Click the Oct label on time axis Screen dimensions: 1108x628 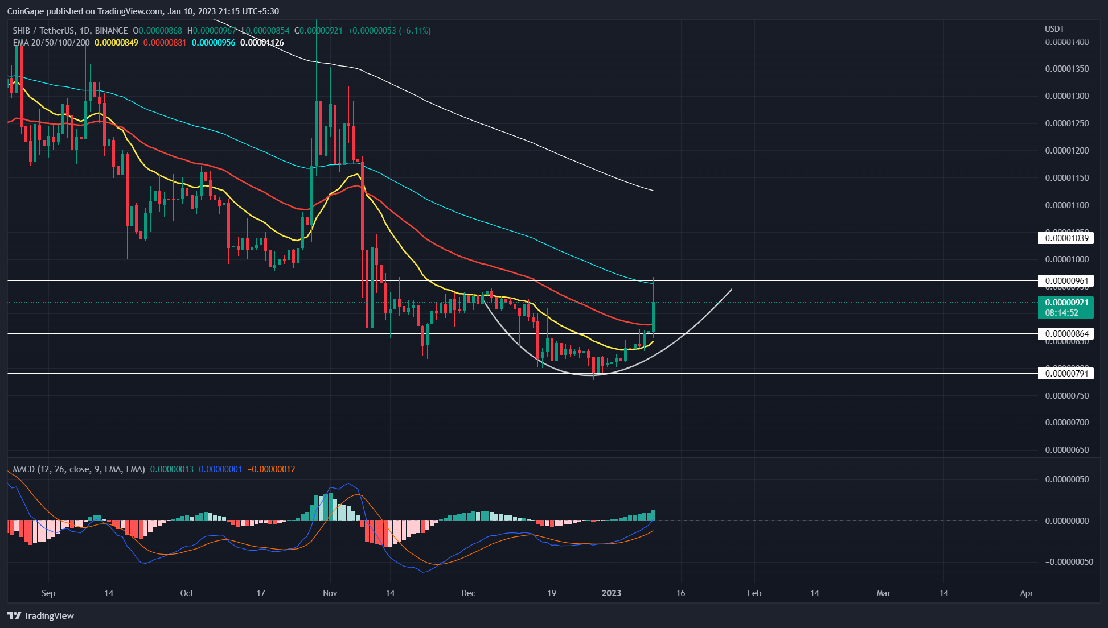187,593
